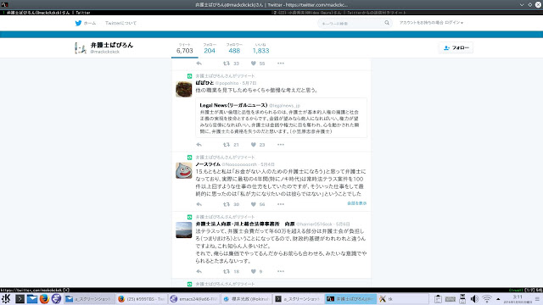The image size is (543, 305).
Task: Open more options on tweet with 55 likes
Action: (281, 64)
